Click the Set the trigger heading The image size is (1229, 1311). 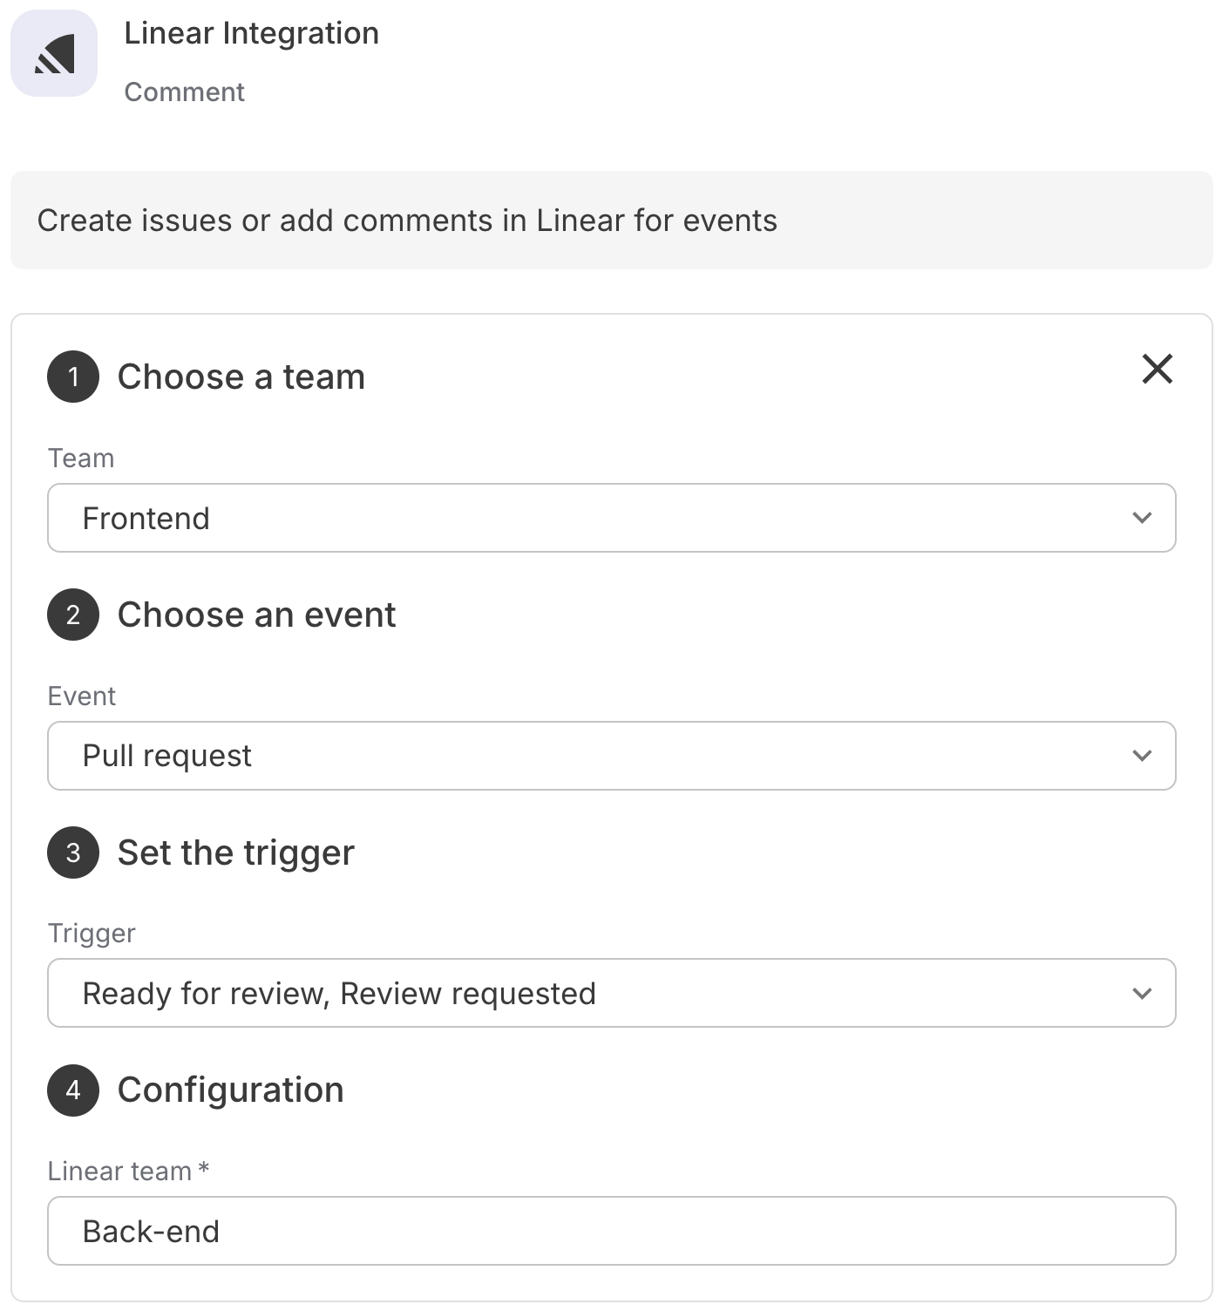coord(236,852)
